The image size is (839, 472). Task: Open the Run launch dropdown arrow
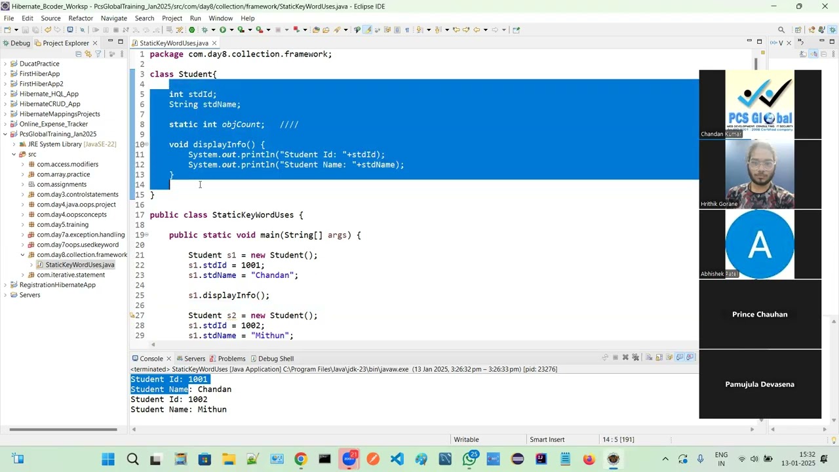231,29
